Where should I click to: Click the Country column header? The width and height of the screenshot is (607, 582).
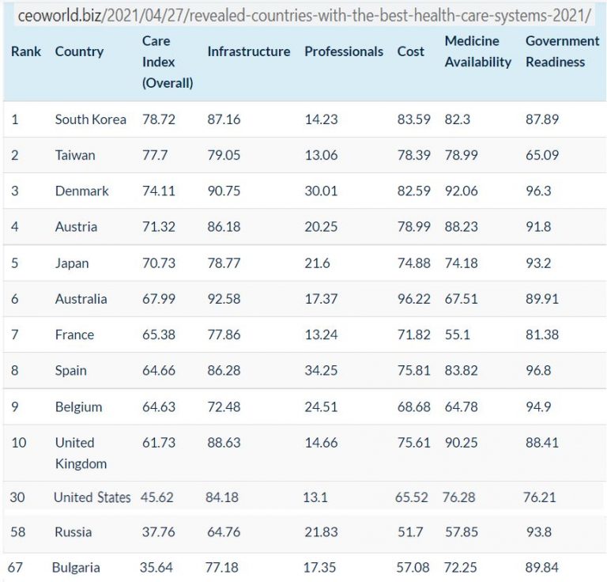[79, 51]
